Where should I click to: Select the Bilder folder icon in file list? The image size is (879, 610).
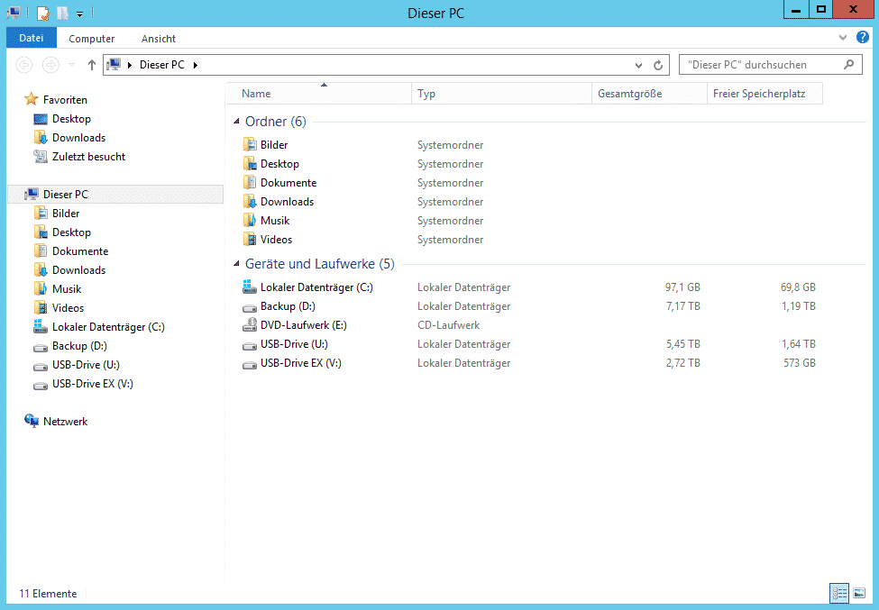(250, 144)
